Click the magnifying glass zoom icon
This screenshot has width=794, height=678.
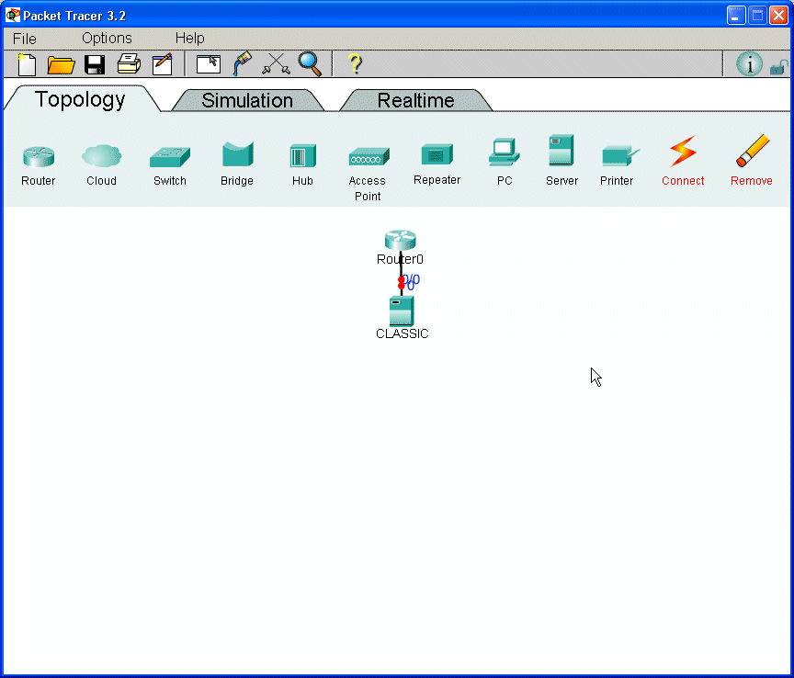[x=310, y=64]
